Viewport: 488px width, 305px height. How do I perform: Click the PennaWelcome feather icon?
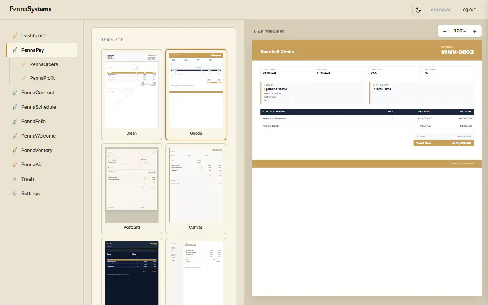pos(14,136)
